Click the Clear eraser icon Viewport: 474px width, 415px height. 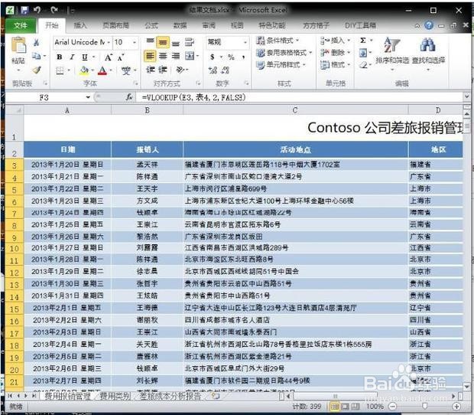[363, 65]
